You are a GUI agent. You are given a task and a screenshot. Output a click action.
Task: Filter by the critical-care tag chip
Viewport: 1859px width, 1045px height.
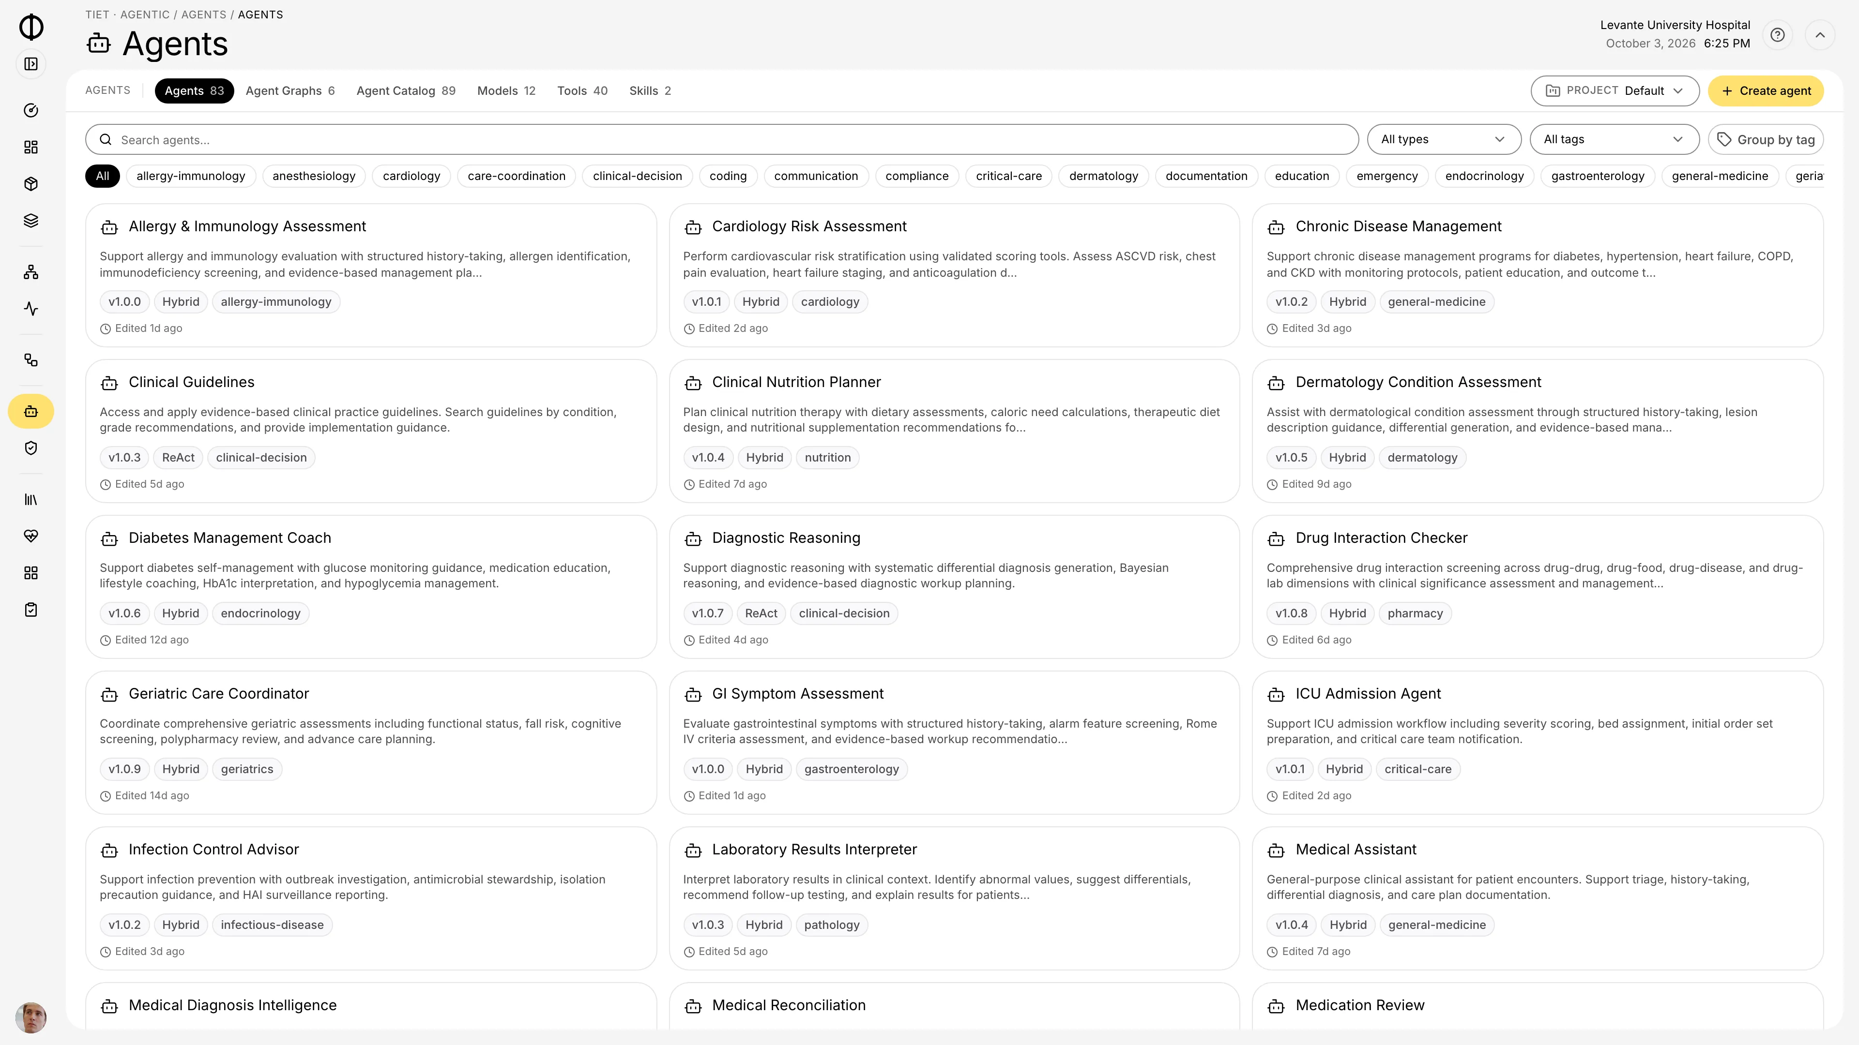pyautogui.click(x=1009, y=176)
